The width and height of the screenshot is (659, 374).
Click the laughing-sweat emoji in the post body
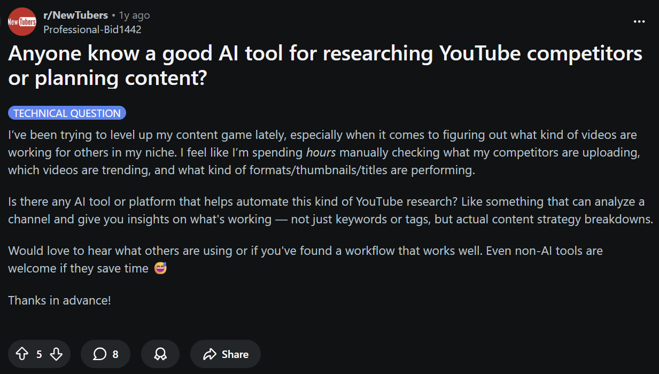pyautogui.click(x=161, y=268)
